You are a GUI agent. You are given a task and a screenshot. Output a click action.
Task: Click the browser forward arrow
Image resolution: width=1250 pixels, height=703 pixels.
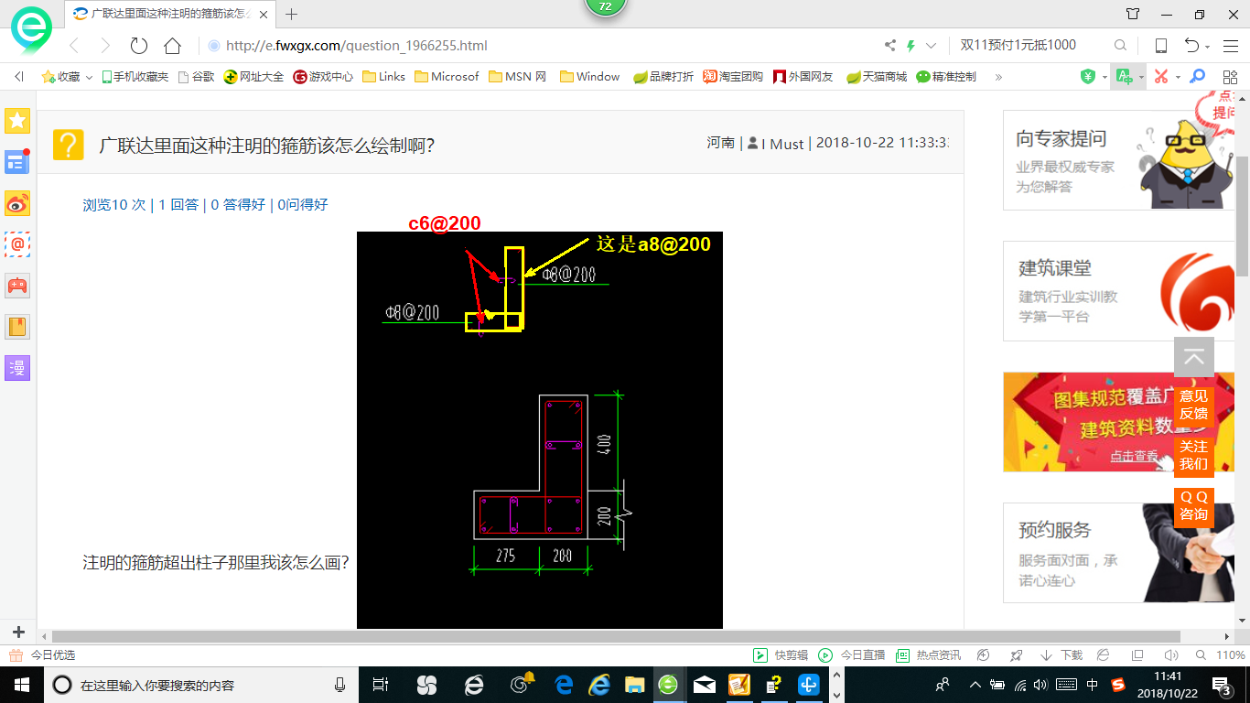[x=105, y=46]
